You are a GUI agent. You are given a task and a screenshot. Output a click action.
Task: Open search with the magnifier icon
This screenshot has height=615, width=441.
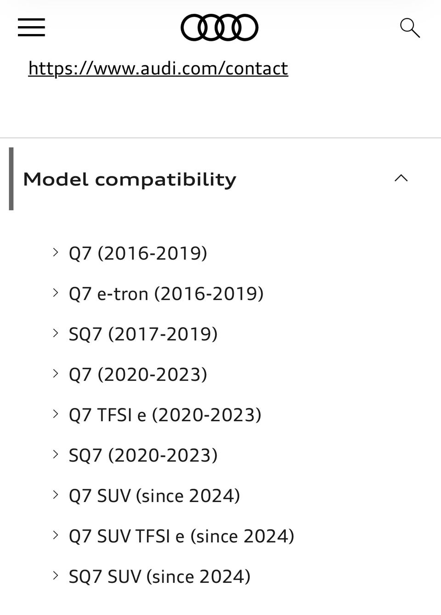(x=410, y=28)
